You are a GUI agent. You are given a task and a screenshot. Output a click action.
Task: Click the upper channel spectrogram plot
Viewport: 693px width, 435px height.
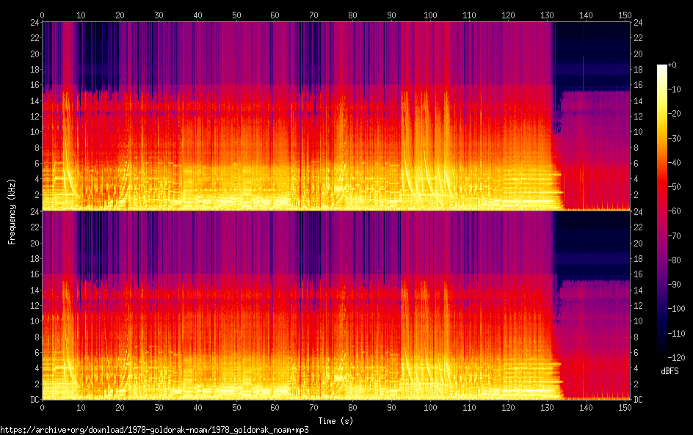[x=336, y=116]
